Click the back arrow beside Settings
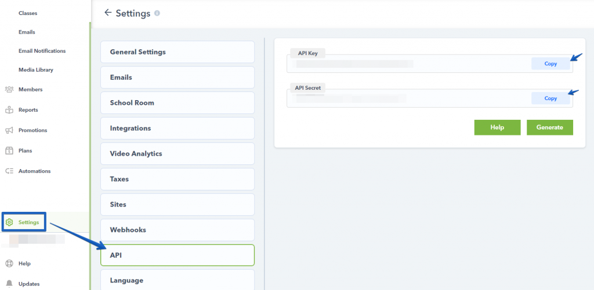 107,13
